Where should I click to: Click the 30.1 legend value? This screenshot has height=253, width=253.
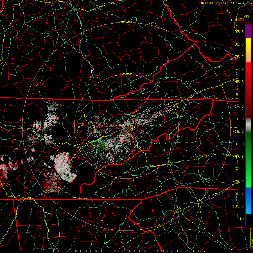[x=239, y=94]
